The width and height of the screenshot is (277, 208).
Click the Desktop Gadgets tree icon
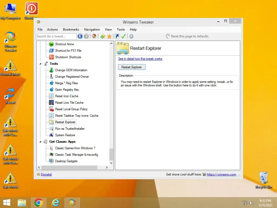tap(51, 161)
